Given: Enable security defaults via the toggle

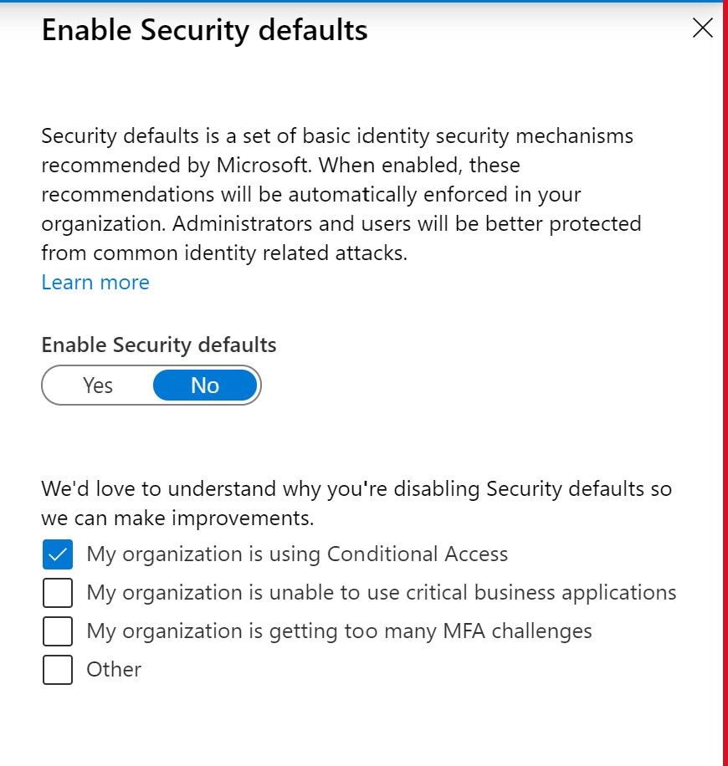Looking at the screenshot, I should 97,385.
